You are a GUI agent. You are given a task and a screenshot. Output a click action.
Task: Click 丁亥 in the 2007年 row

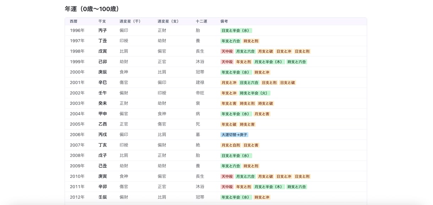tap(103, 145)
